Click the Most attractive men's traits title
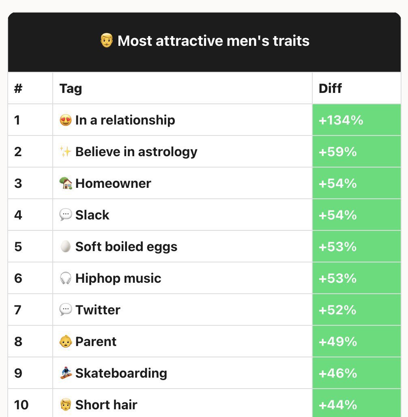408x417 pixels. click(213, 41)
